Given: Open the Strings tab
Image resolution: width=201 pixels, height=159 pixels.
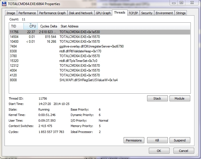Looking at the screenshot, I should click(181, 13).
